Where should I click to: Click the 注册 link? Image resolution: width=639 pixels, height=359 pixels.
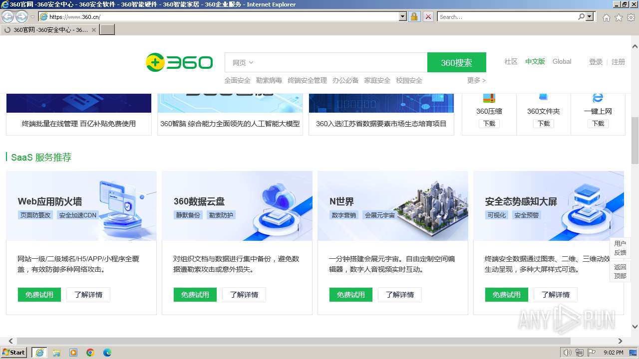pos(619,62)
